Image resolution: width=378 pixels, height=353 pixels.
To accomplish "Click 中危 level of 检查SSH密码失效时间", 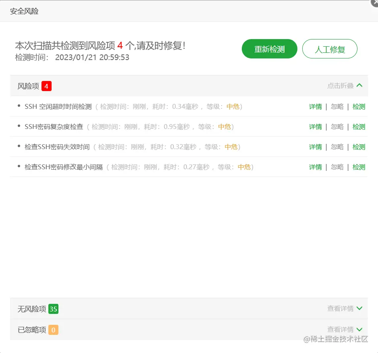I will [231, 147].
